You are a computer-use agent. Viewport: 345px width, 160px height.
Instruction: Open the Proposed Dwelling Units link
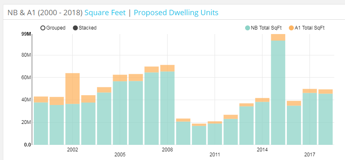(176, 13)
